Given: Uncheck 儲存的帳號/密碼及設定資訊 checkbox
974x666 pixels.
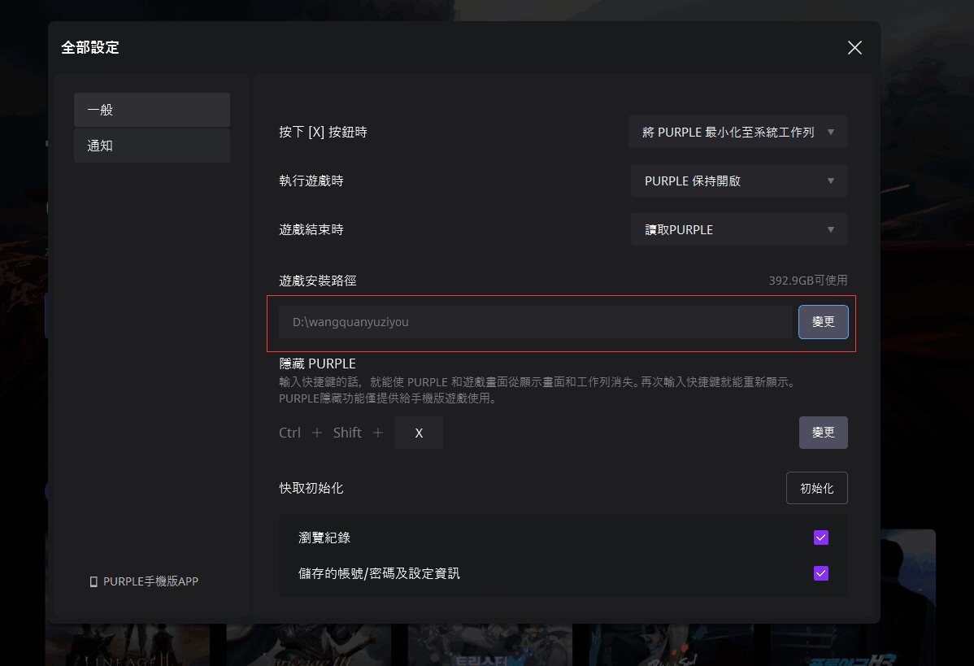Looking at the screenshot, I should (821, 573).
